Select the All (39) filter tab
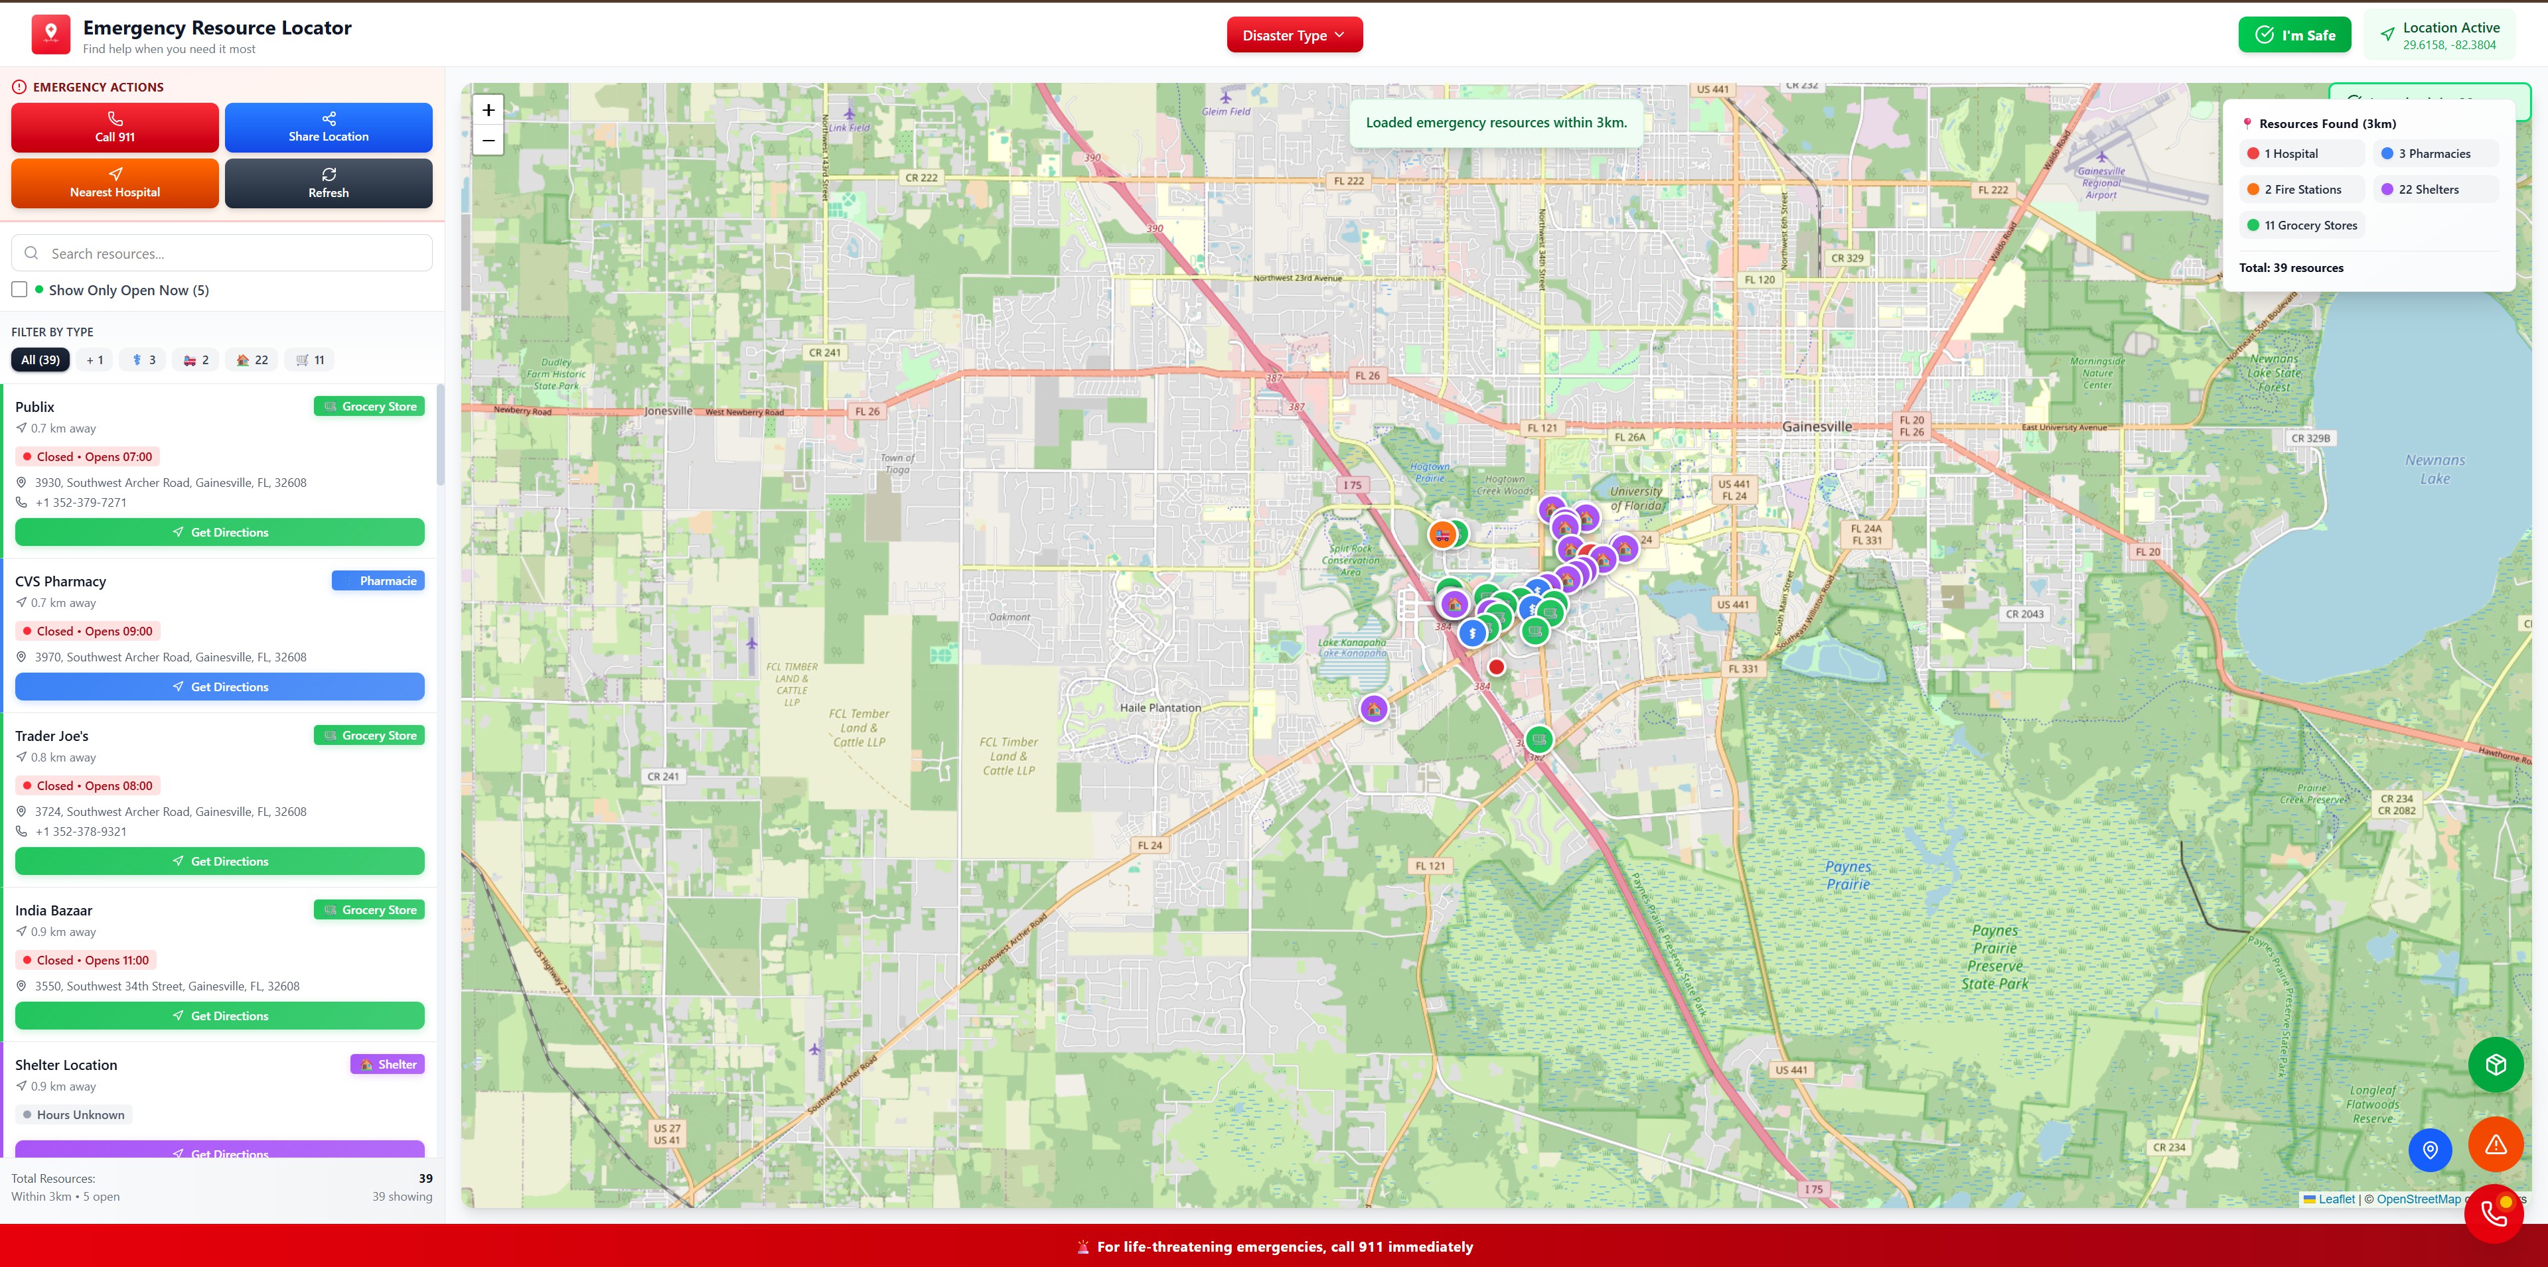Viewport: 2548px width, 1267px height. point(40,360)
